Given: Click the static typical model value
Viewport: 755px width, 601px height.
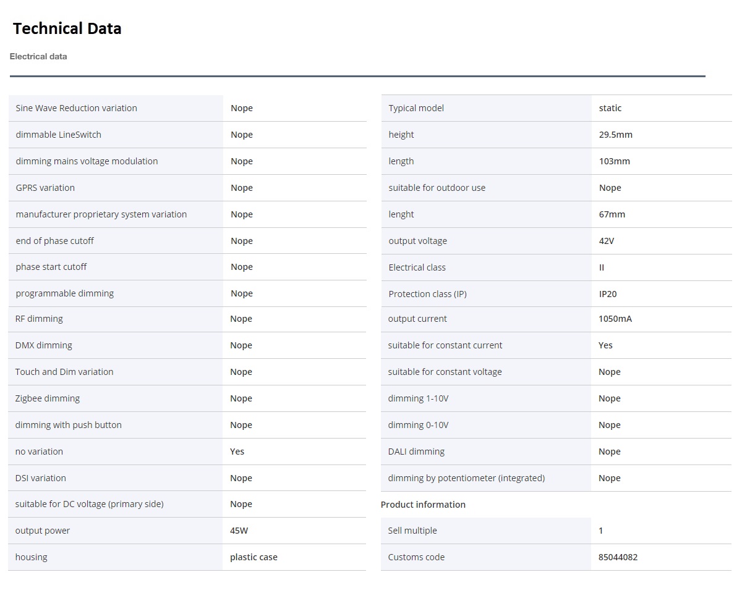Looking at the screenshot, I should (x=610, y=108).
